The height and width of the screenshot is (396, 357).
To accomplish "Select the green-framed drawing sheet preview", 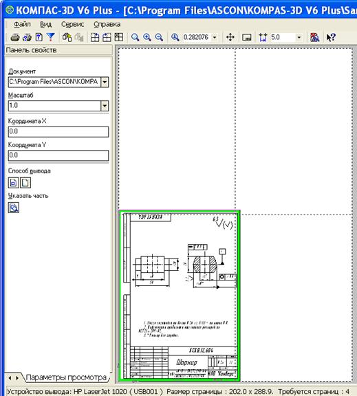I will click(180, 295).
